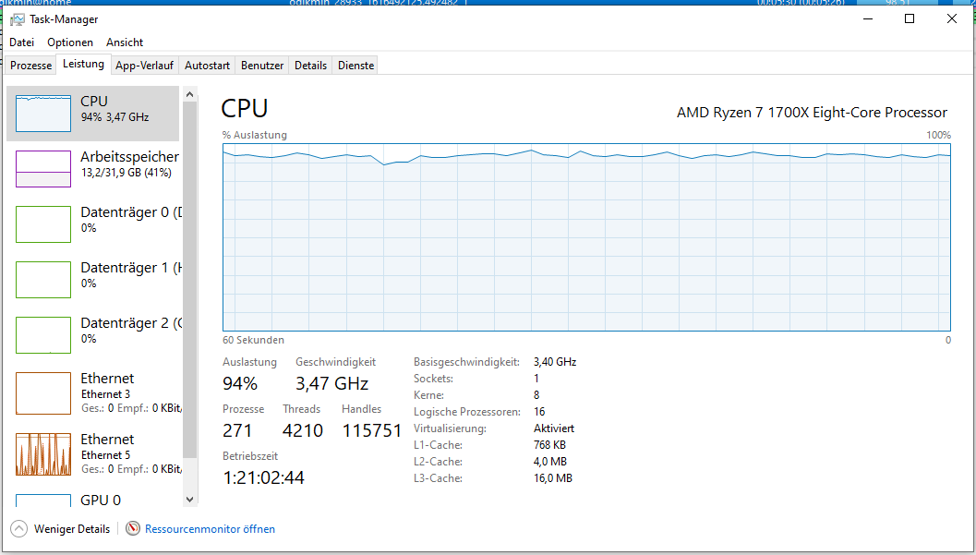
Task: Click the '60 Sekunden' graph axis label
Action: click(253, 340)
